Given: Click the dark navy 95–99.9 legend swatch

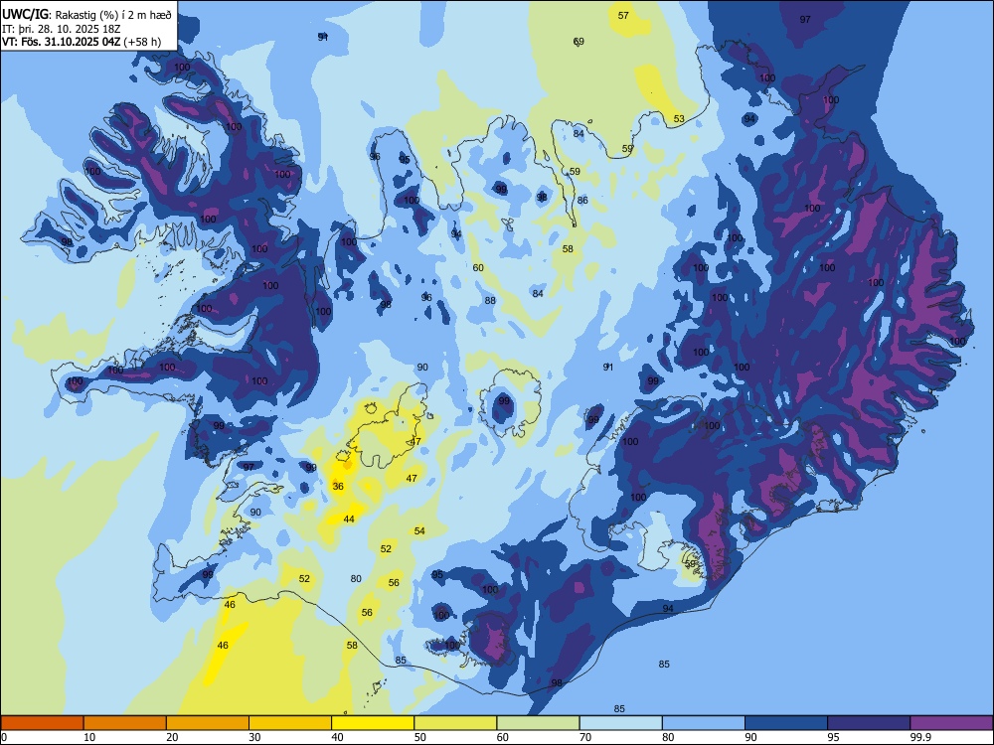Looking at the screenshot, I should click(x=869, y=723).
